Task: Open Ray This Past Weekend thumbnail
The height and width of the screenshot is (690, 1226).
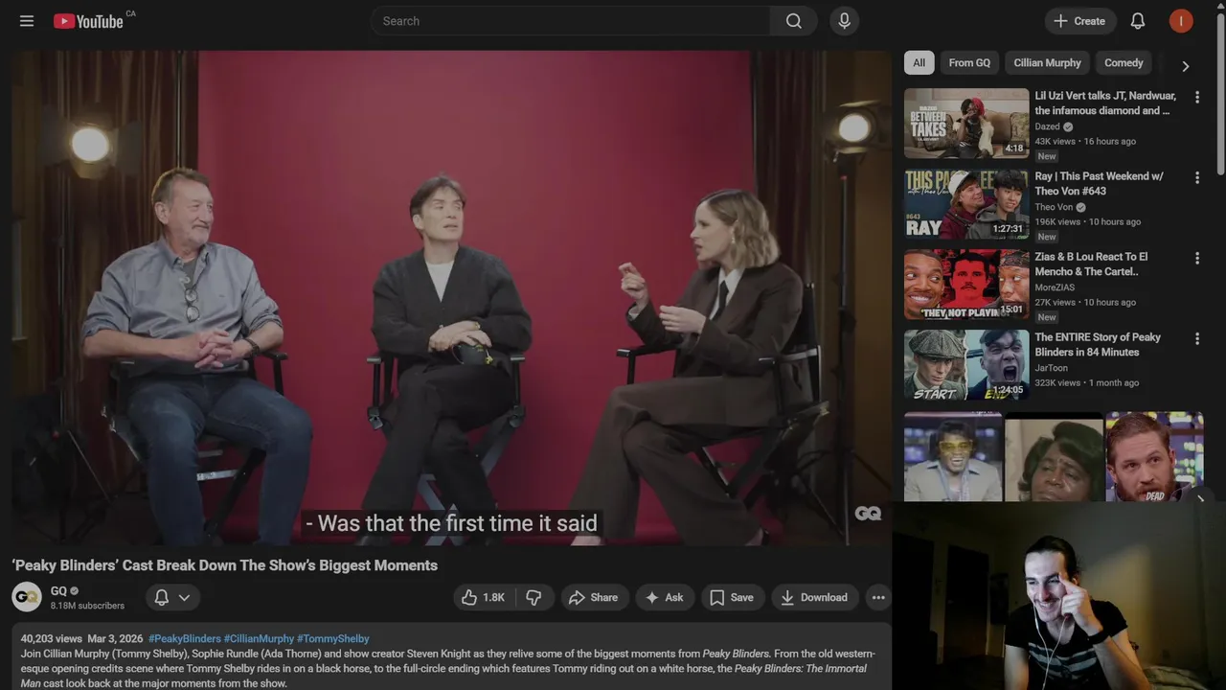Action: [966, 204]
